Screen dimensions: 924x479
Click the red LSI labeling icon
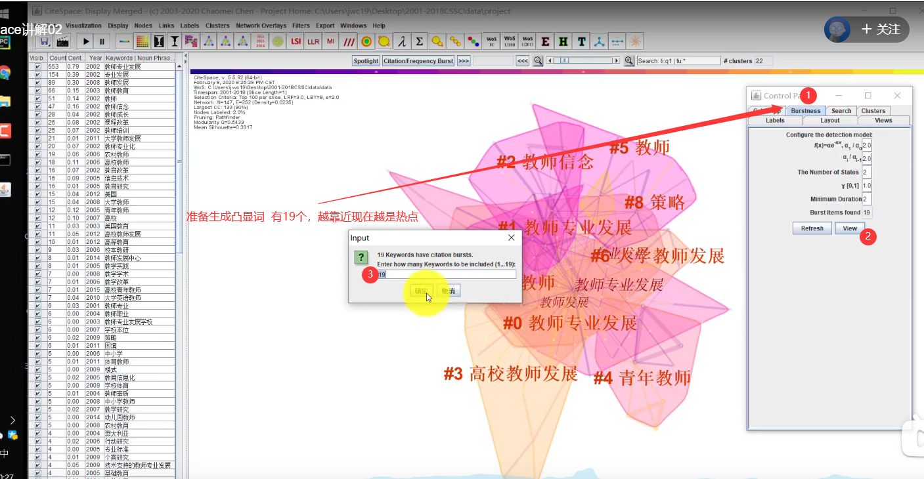(x=296, y=41)
